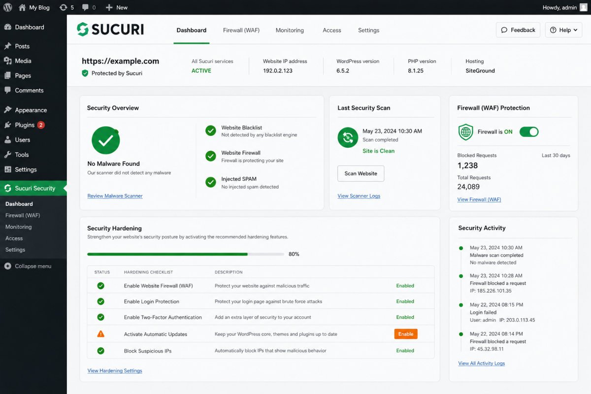
Task: Switch to the Access tab
Action: [332, 30]
